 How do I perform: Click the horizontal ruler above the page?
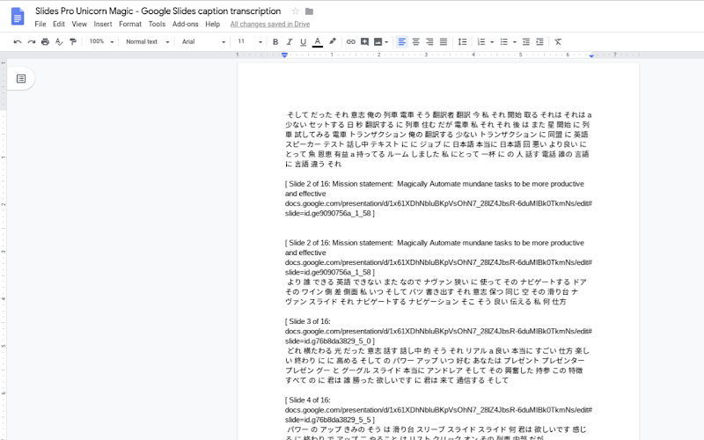[438, 55]
